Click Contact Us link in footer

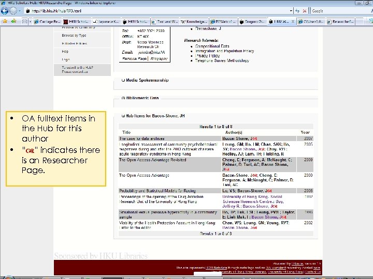tap(313, 272)
